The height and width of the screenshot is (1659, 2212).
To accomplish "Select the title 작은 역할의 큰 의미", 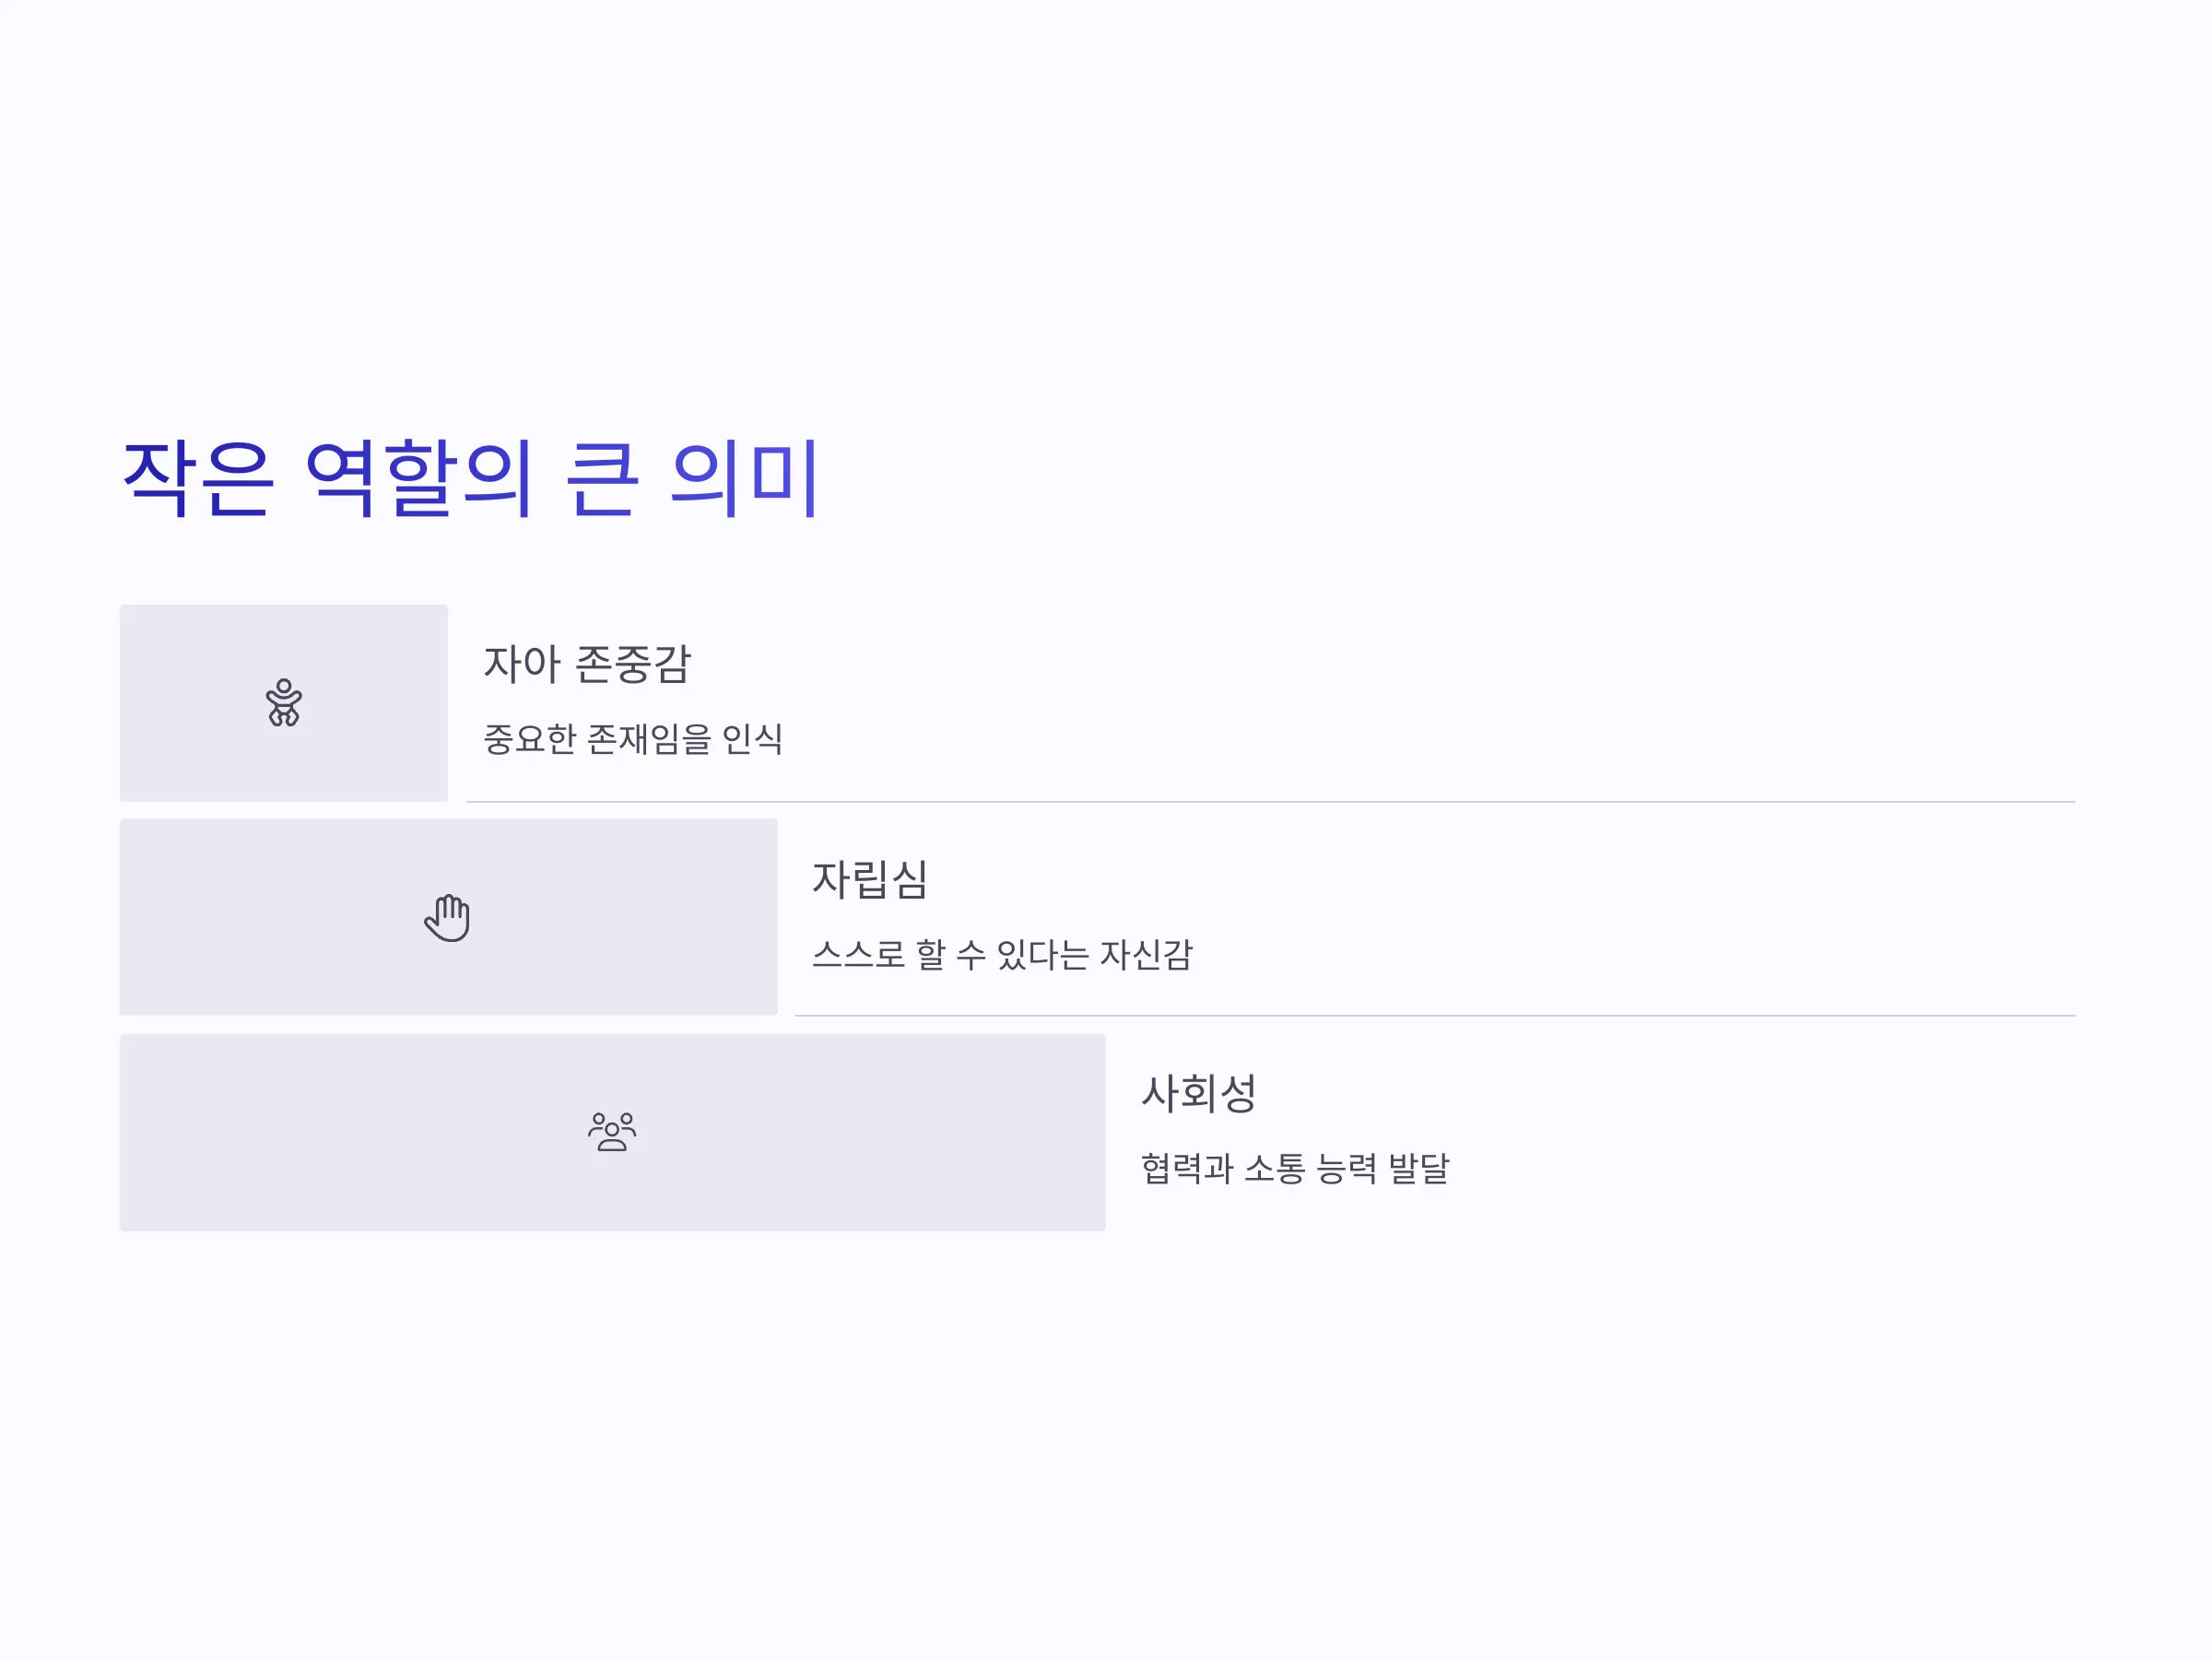I will click(x=470, y=478).
